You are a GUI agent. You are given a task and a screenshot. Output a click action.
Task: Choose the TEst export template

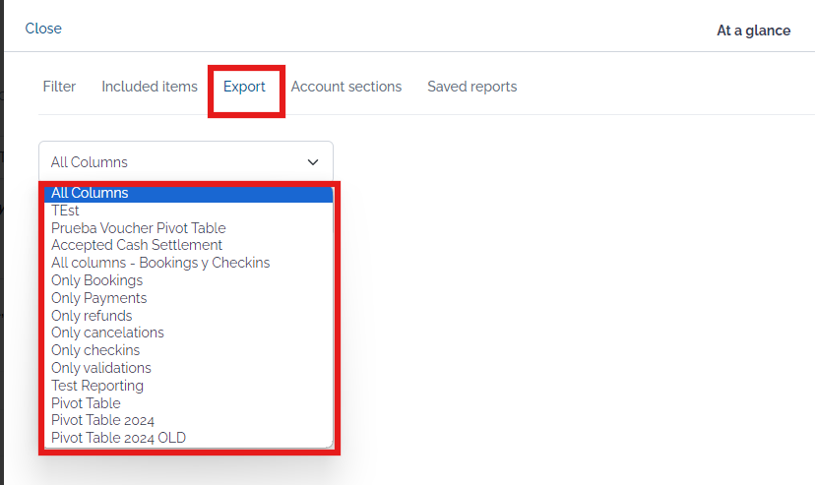click(189, 211)
